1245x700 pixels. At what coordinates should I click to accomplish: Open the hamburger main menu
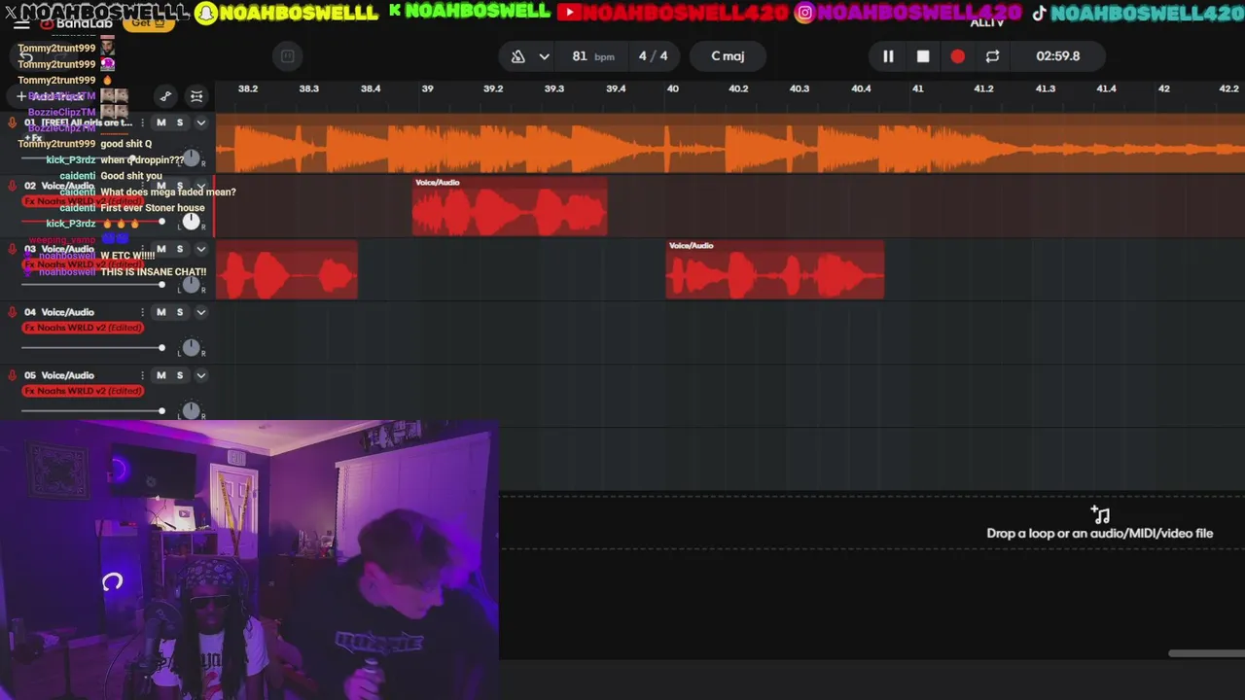[x=21, y=23]
